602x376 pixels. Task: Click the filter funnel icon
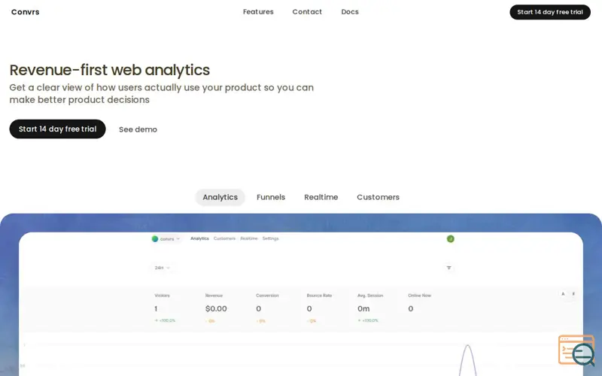point(448,268)
